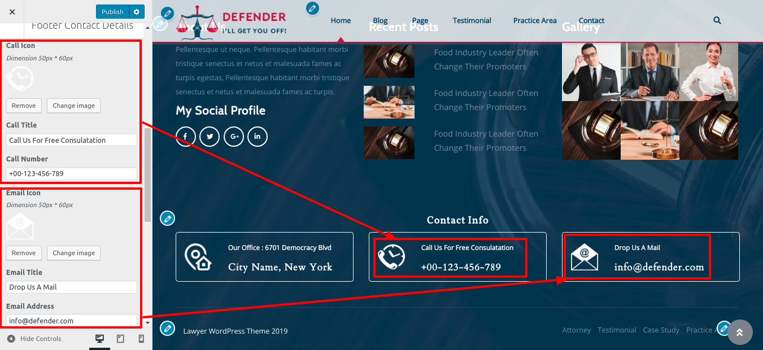This screenshot has width=763, height=350.
Task: Open the search magnifier in the header
Action: 717,20
